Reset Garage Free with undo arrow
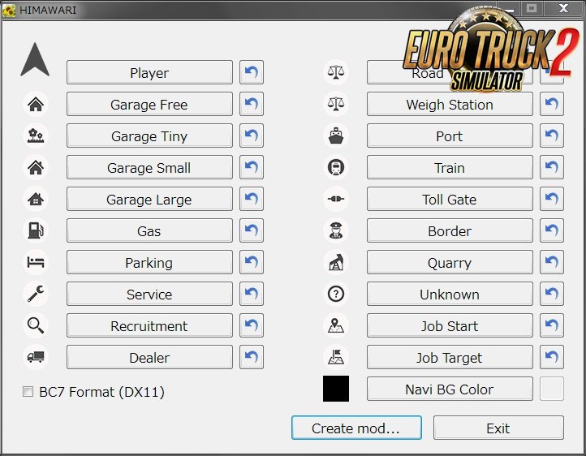The height and width of the screenshot is (456, 586). (252, 104)
